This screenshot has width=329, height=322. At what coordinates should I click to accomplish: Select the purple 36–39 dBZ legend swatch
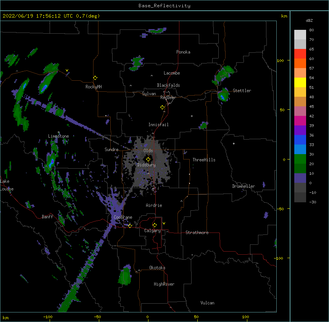(300, 130)
